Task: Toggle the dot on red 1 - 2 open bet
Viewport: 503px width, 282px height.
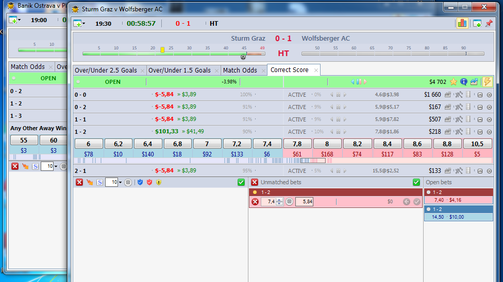Action: click(429, 192)
